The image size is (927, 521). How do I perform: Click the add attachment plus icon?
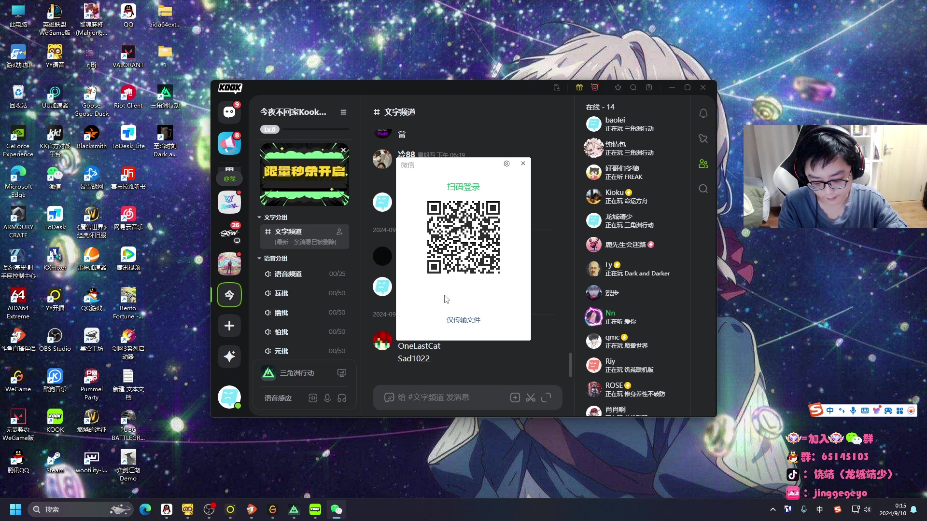515,398
